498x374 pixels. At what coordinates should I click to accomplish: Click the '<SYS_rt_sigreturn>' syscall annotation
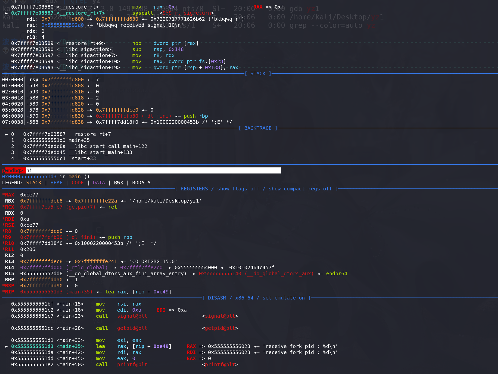click(187, 13)
